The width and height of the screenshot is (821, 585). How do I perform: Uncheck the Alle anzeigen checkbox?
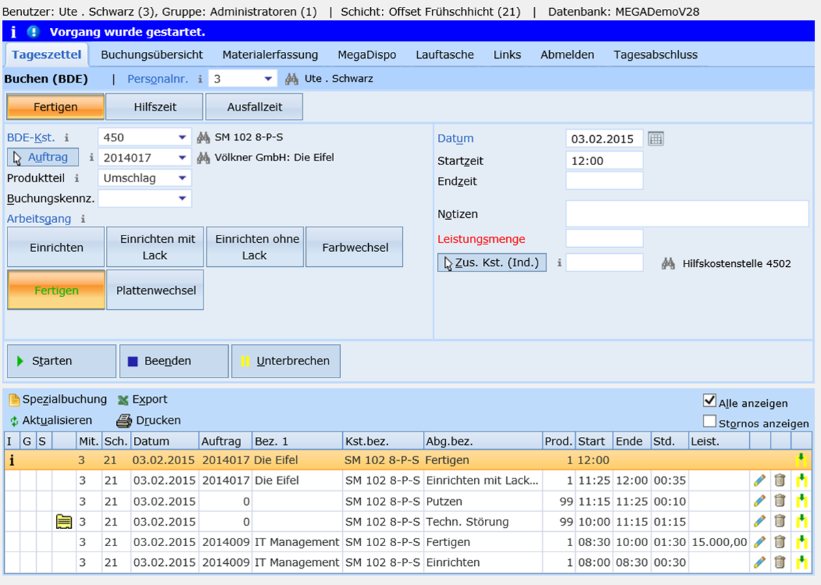click(710, 401)
